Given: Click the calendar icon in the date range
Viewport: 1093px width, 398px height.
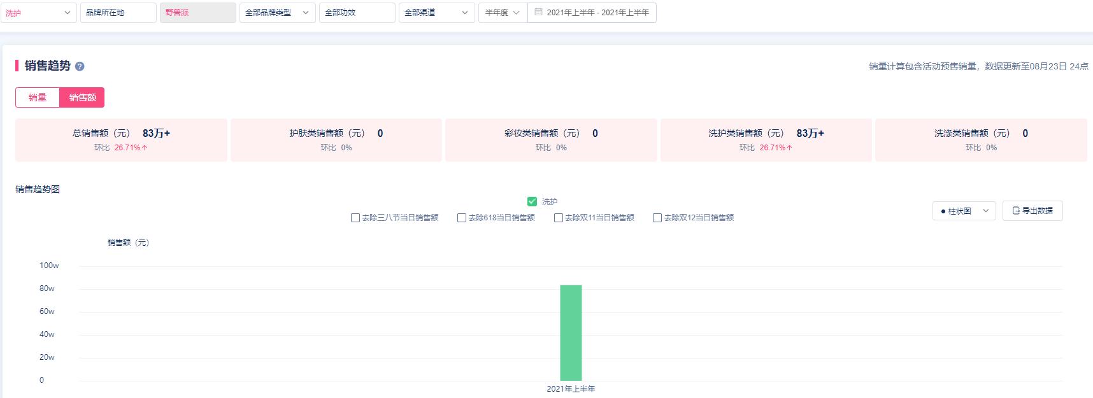Looking at the screenshot, I should pos(538,12).
